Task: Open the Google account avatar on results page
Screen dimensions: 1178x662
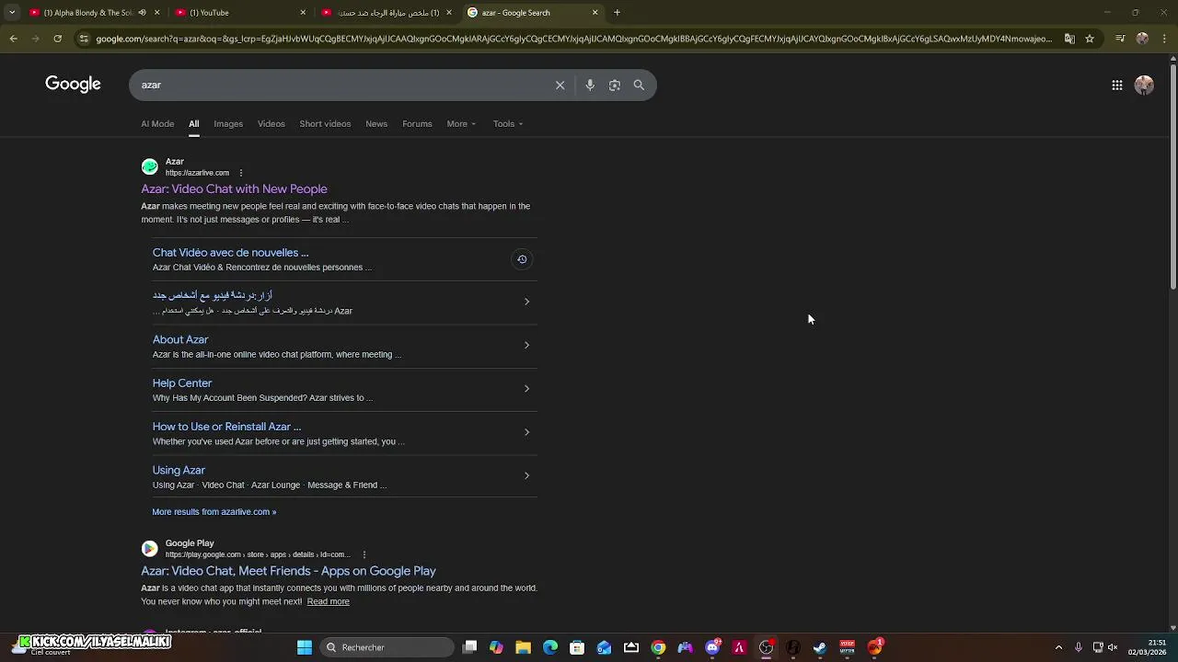Action: (x=1144, y=85)
